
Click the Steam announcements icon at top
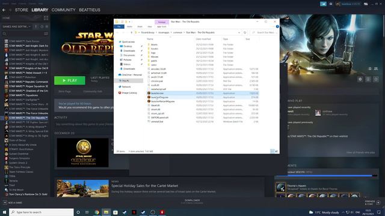[324, 4]
